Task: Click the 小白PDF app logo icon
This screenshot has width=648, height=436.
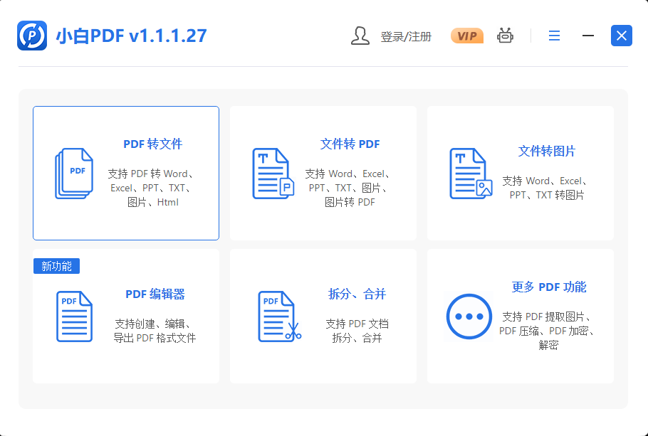Action: (32, 36)
